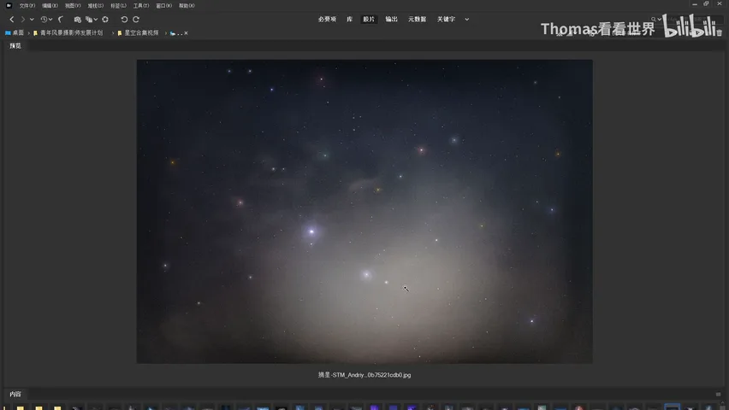Switch to the 元数据 workspace
Screen dimensions: 729x410
pyautogui.click(x=417, y=20)
